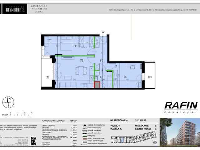Click the building key plan thumbnail
The image size is (200, 150).
point(133,137)
